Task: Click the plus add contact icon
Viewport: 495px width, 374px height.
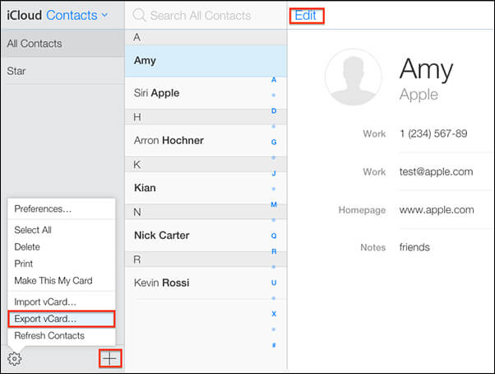Action: 110,358
